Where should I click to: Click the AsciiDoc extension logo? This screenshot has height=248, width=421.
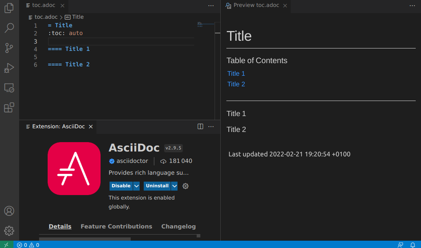click(74, 169)
